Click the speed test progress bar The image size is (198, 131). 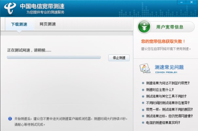coord(54,57)
